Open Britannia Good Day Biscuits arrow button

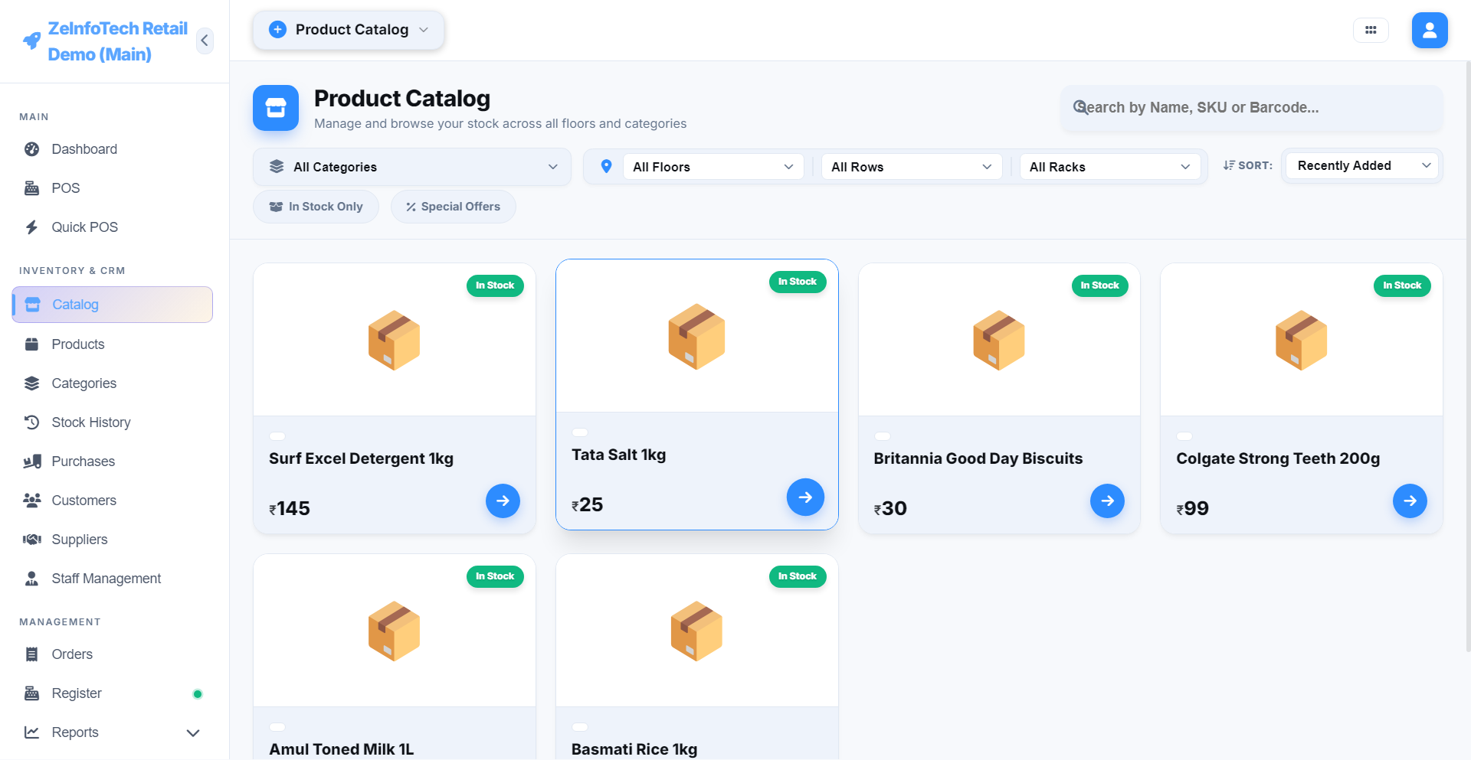1107,501
